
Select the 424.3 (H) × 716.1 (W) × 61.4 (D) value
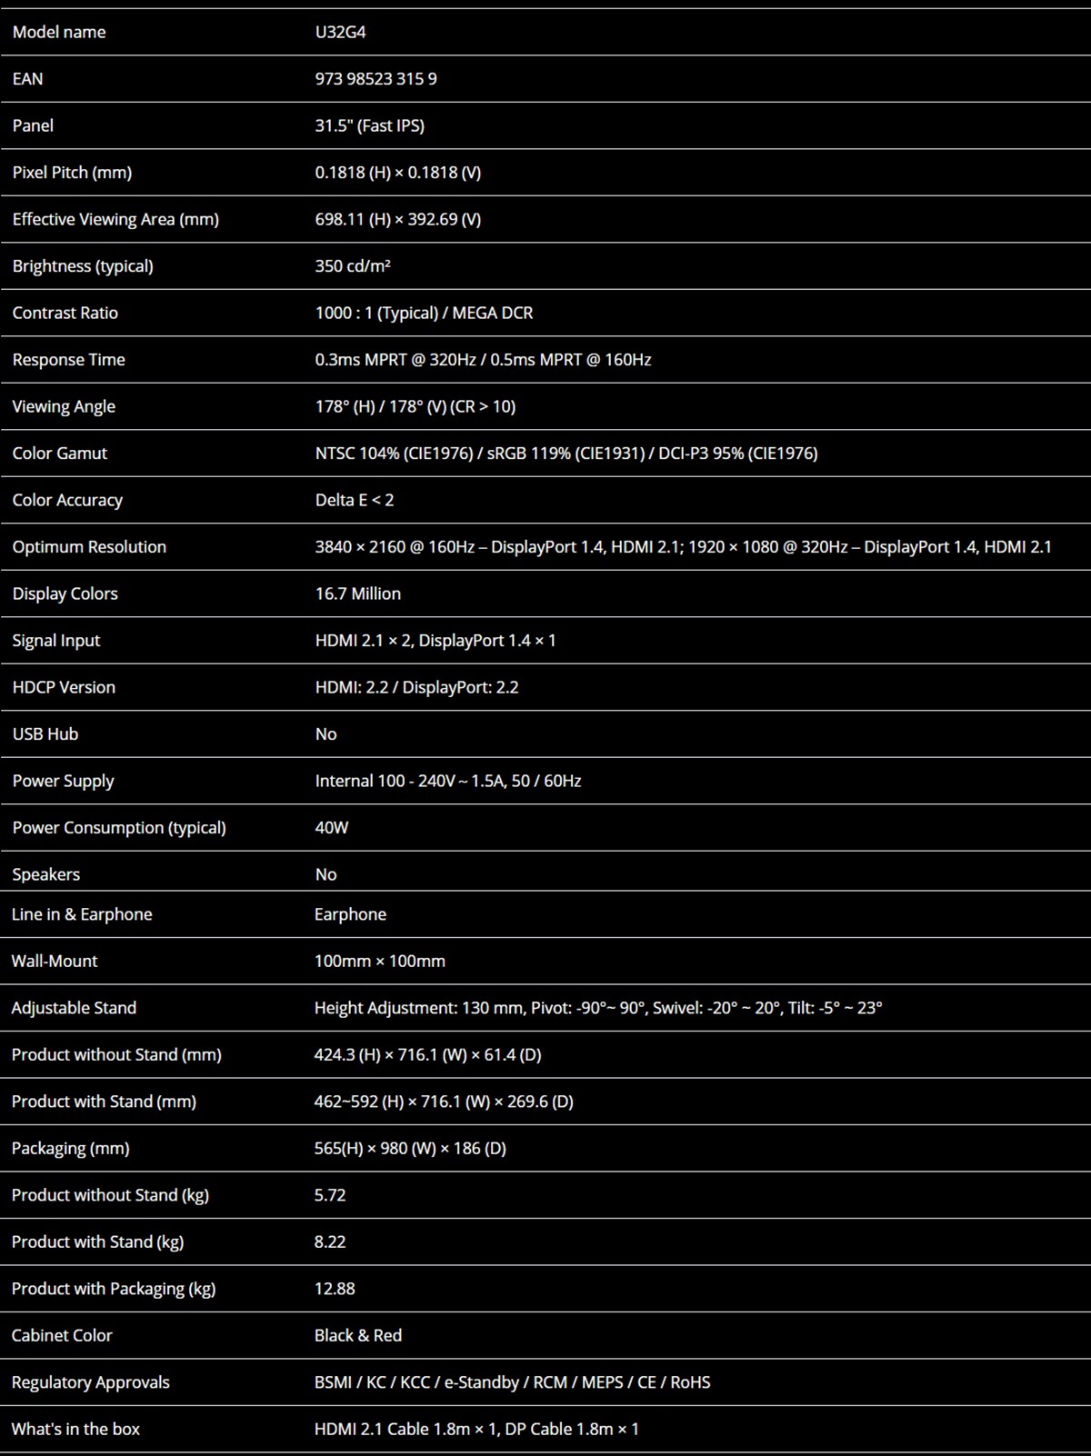pyautogui.click(x=427, y=1054)
